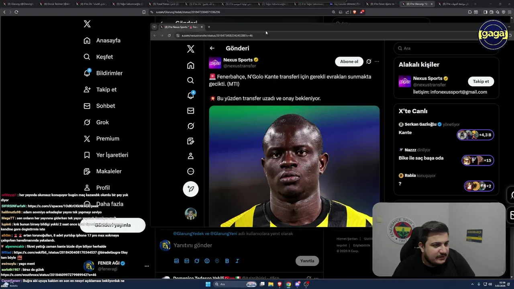The height and width of the screenshot is (289, 514).
Task: Switch to X'te Fener Ajans tab
Action: pos(381,4)
